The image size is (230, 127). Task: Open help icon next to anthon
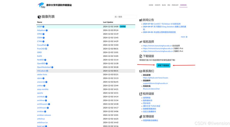[x=44, y=86]
